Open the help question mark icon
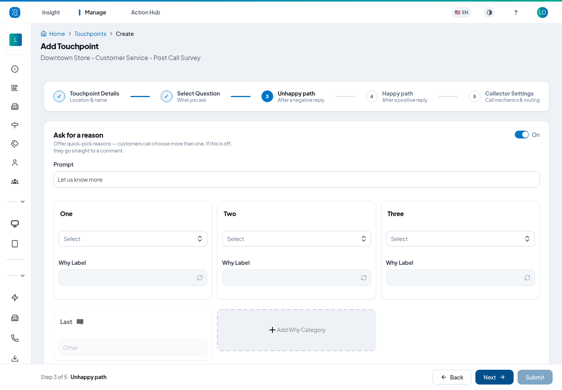 pos(516,12)
